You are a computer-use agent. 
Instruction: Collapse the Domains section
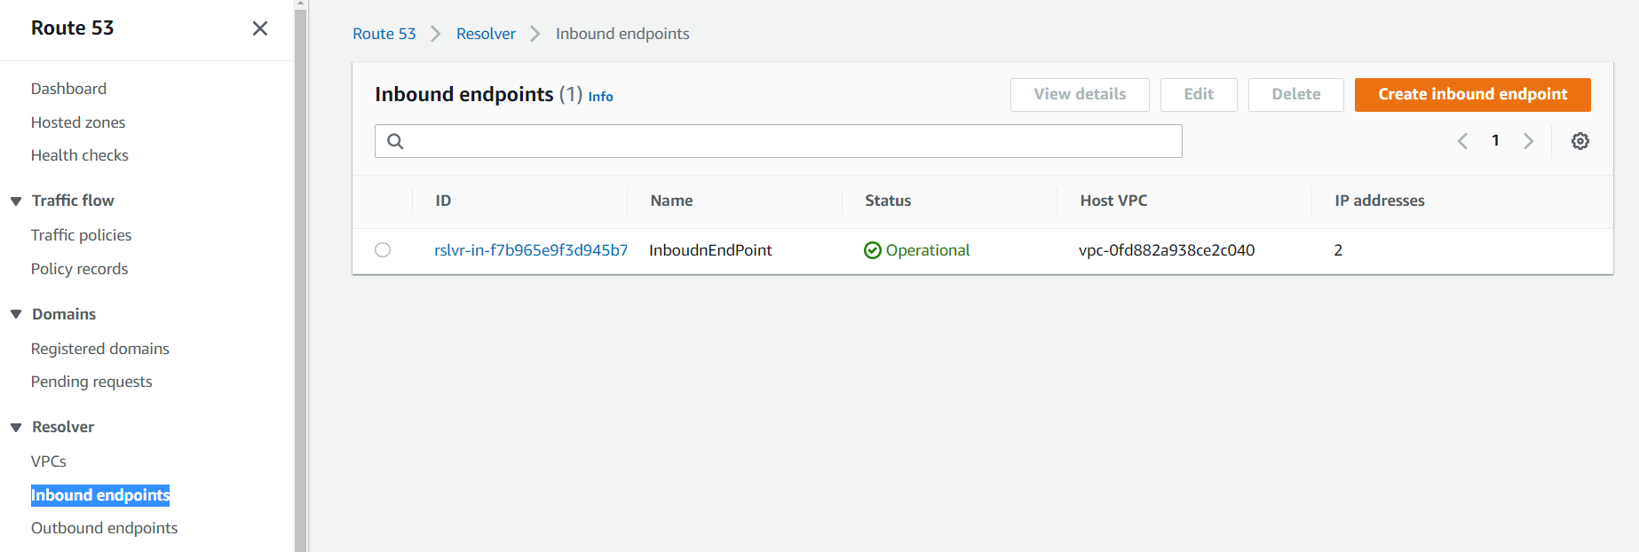tap(16, 314)
